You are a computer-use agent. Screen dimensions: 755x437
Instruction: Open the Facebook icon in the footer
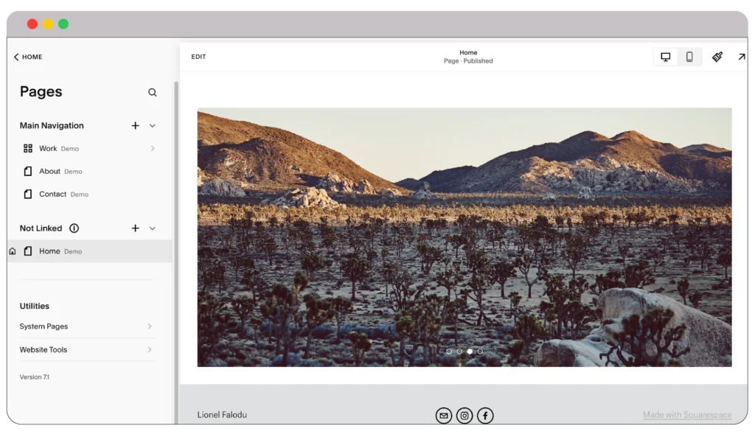click(485, 415)
